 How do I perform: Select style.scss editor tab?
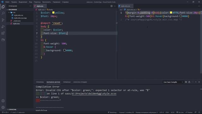pos(40,6)
